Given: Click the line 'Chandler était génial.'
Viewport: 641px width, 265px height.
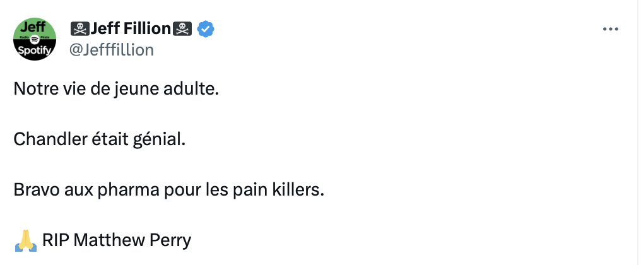Looking at the screenshot, I should tap(99, 139).
